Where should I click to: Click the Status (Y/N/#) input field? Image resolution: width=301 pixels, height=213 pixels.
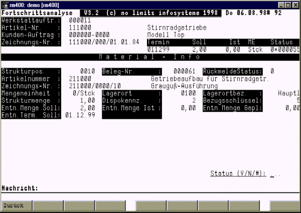[275, 174]
